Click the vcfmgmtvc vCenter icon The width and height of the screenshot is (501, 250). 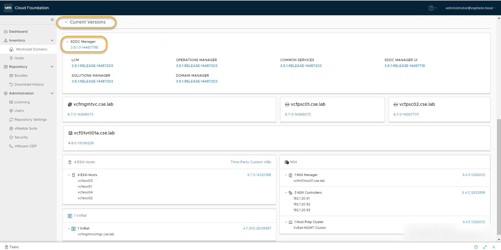(70, 105)
